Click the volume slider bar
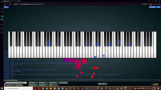Image resolution: width=161 pixels, height=90 pixels. pos(154,84)
